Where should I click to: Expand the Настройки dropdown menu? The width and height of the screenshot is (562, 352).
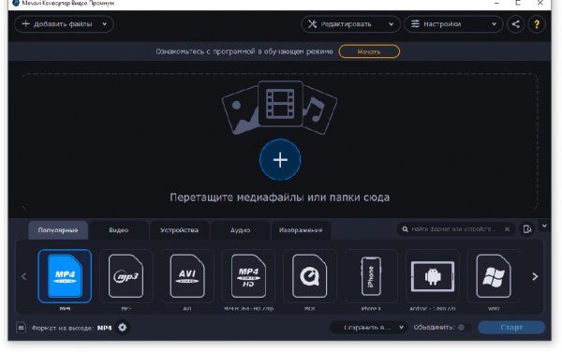453,24
